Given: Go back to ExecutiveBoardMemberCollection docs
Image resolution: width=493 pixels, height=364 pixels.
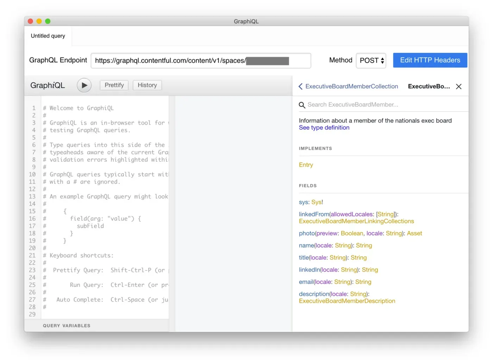Looking at the screenshot, I should [348, 87].
